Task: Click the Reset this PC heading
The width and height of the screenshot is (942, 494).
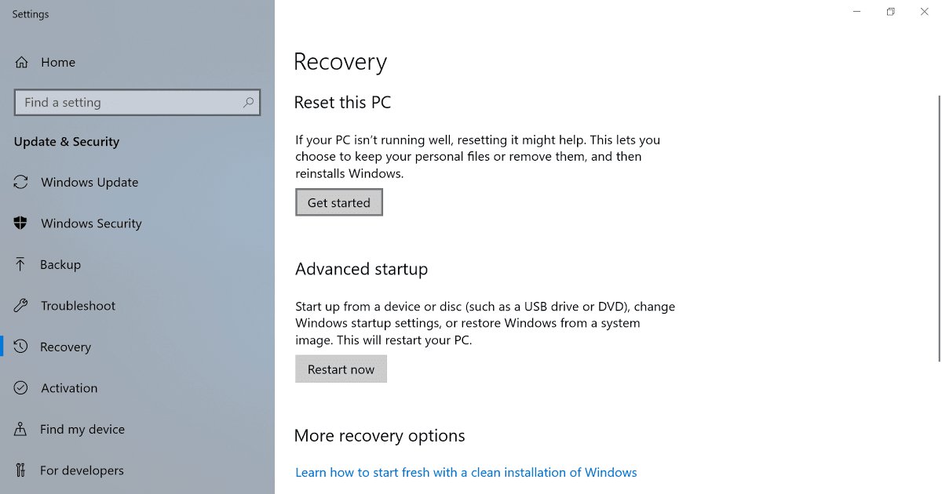Action: 342,103
